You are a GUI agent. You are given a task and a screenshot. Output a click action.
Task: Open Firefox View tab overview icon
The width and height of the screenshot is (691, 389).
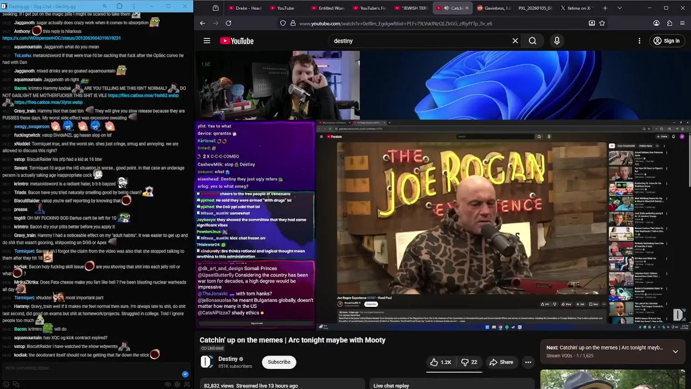(215, 8)
